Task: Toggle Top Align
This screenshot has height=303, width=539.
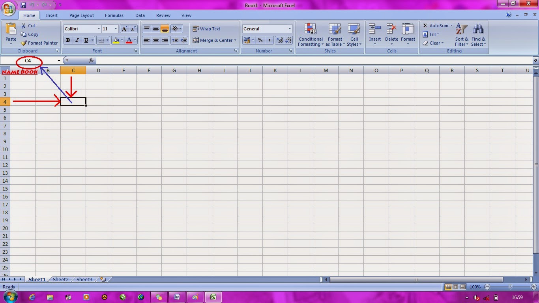Action: [146, 29]
